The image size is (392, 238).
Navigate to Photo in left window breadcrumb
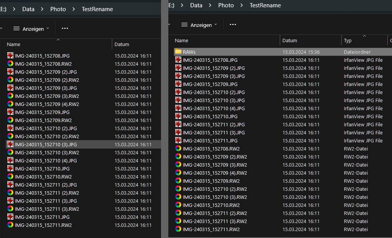tap(58, 9)
